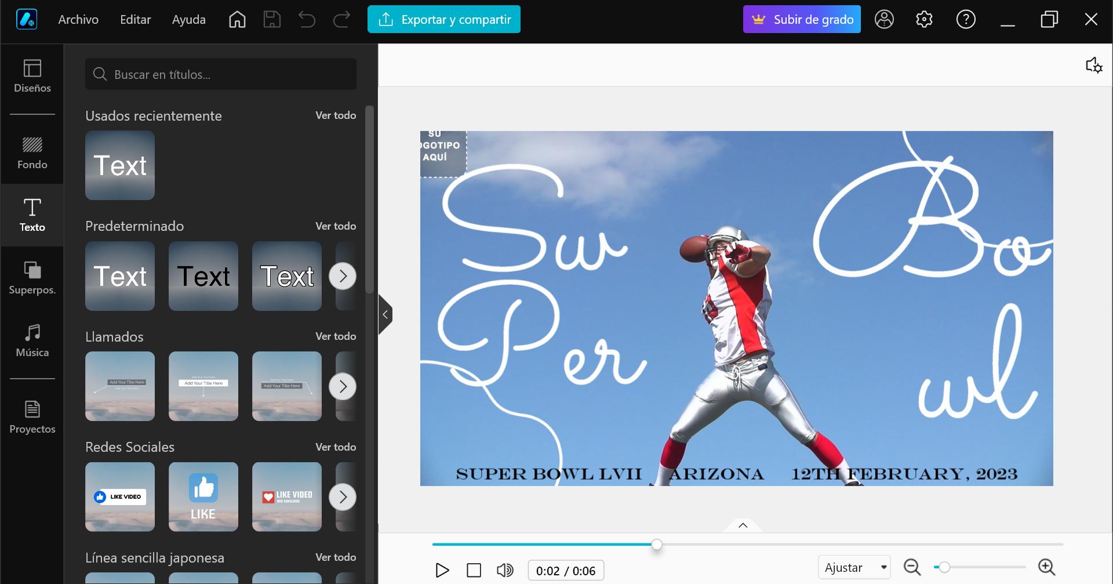1113x584 pixels.
Task: Select the recently used Text title thumbnail
Action: pyautogui.click(x=120, y=165)
